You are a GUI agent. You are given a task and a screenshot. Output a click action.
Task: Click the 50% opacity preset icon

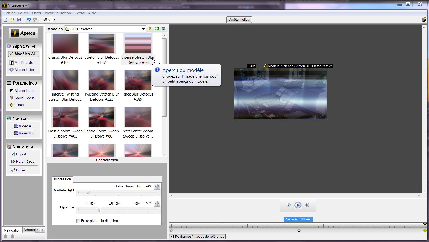coord(87,204)
